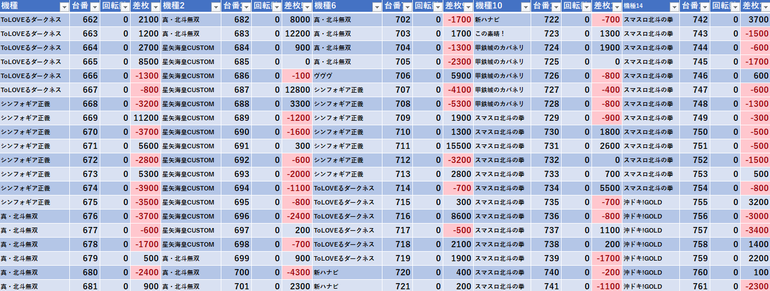This screenshot has height=291, width=770.
Task: Open 台番 filter arrow above cell 742
Action: click(704, 7)
